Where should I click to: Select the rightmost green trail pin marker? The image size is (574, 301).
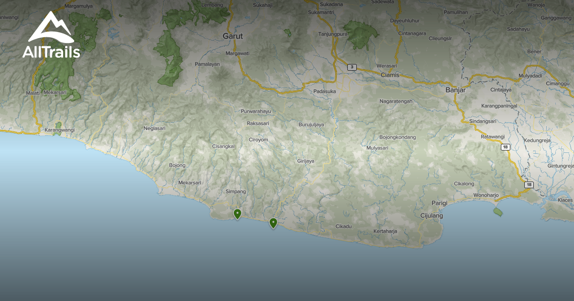(x=273, y=223)
